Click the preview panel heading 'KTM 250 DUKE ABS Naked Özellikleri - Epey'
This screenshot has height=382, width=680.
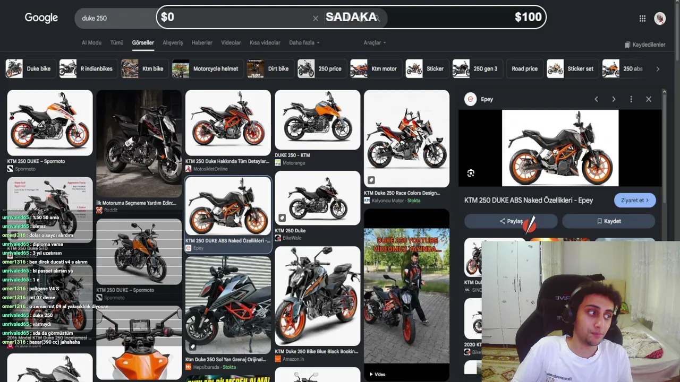(529, 201)
